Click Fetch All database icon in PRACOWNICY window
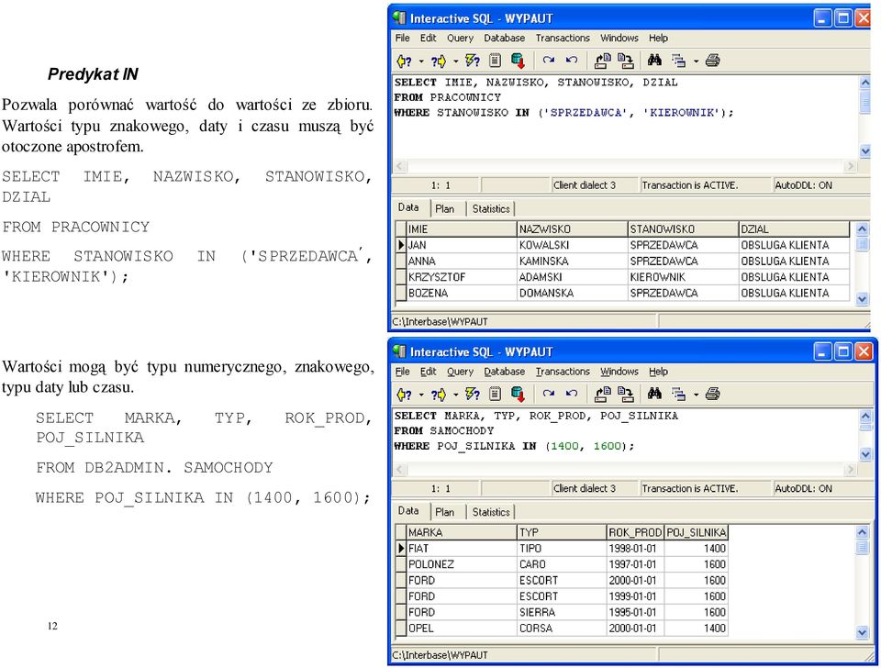The width and height of the screenshot is (881, 668). pyautogui.click(x=518, y=61)
